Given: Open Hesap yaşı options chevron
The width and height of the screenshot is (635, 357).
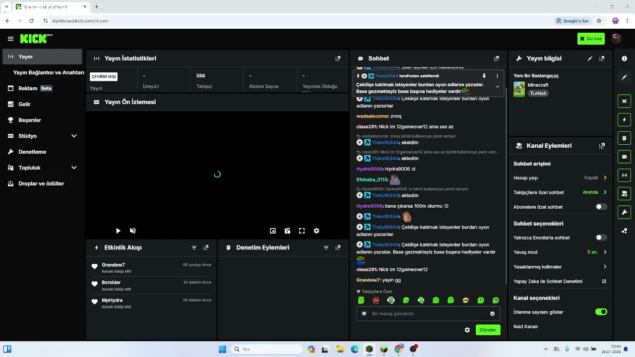Looking at the screenshot, I should 605,178.
